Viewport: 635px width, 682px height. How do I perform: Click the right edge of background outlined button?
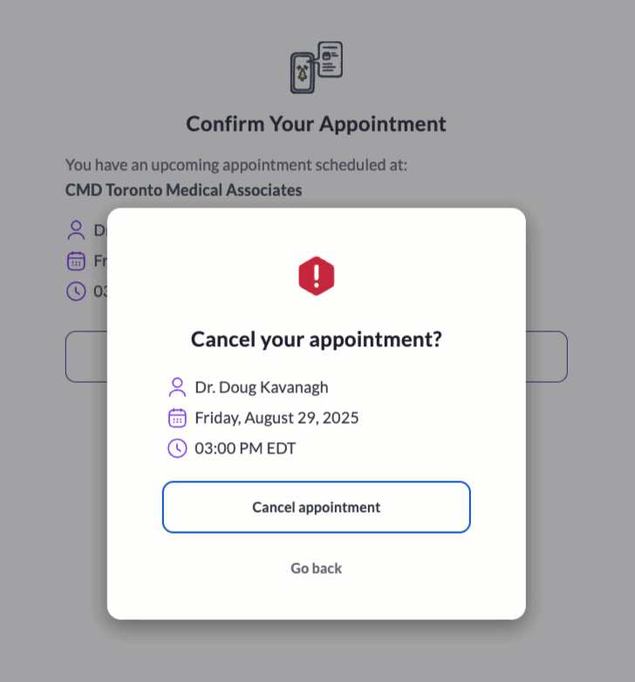pos(547,357)
